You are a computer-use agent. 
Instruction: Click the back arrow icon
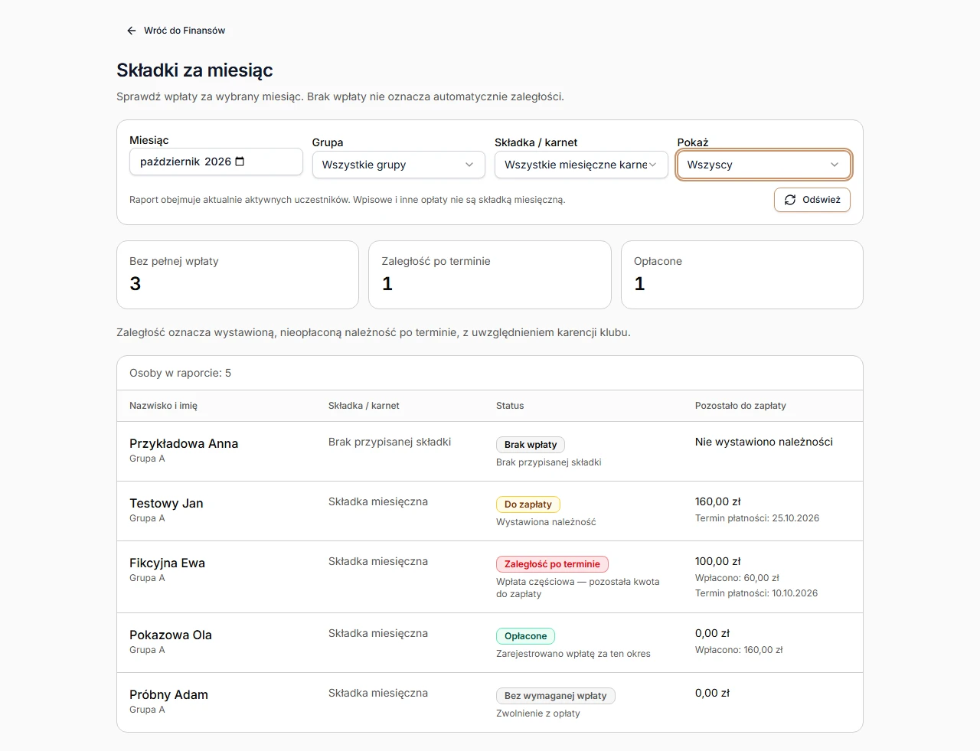(132, 31)
